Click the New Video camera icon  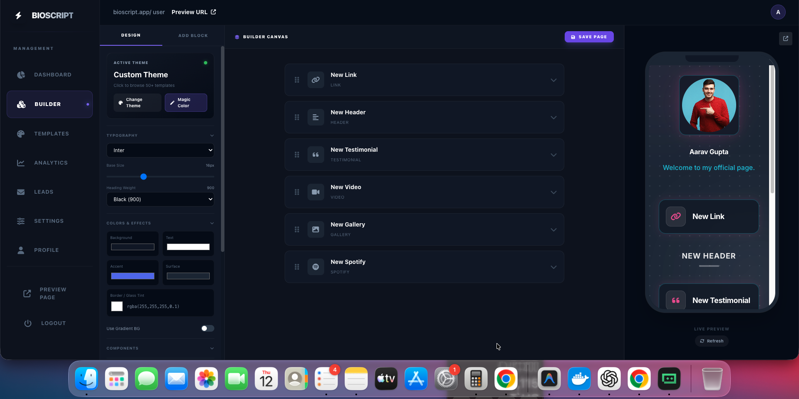[x=315, y=192]
